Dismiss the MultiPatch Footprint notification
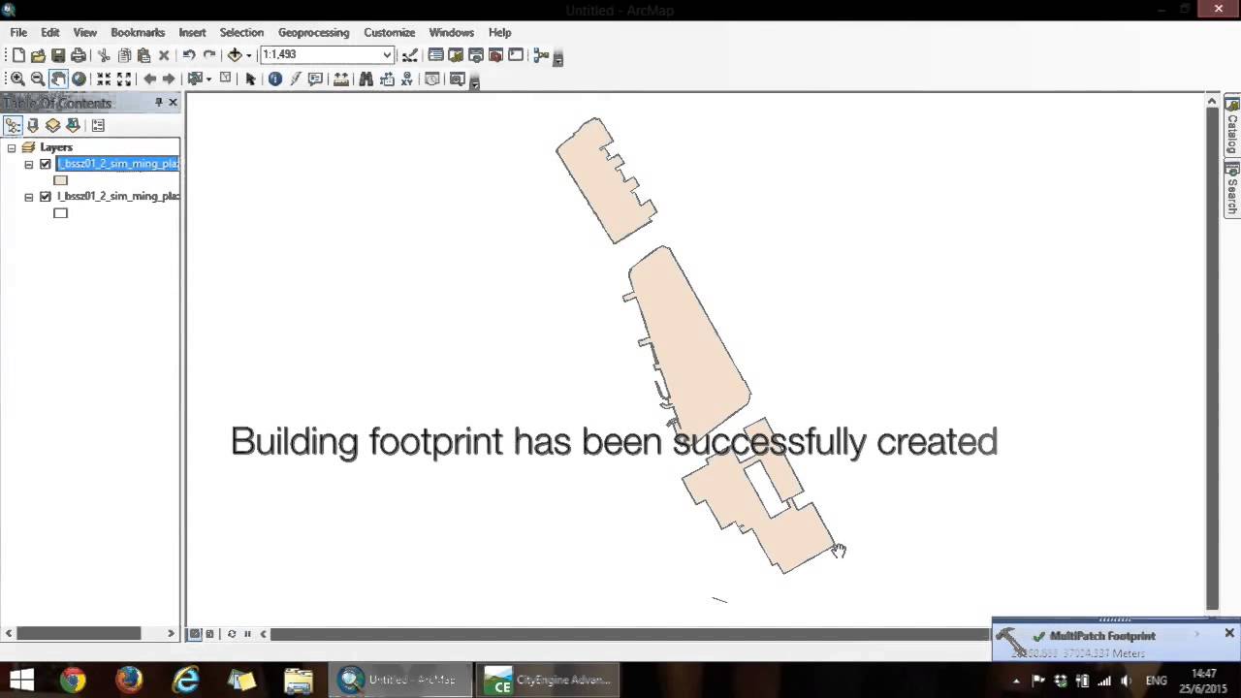Screen dimensions: 1241x698 pyautogui.click(x=1229, y=633)
